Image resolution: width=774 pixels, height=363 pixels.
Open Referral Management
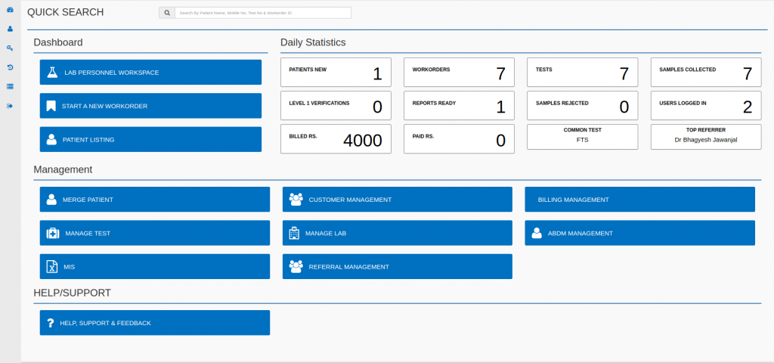(397, 266)
